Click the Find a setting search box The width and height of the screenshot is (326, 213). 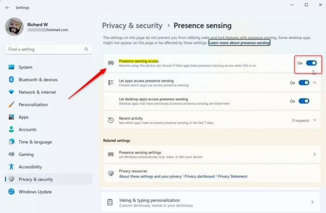(44, 49)
